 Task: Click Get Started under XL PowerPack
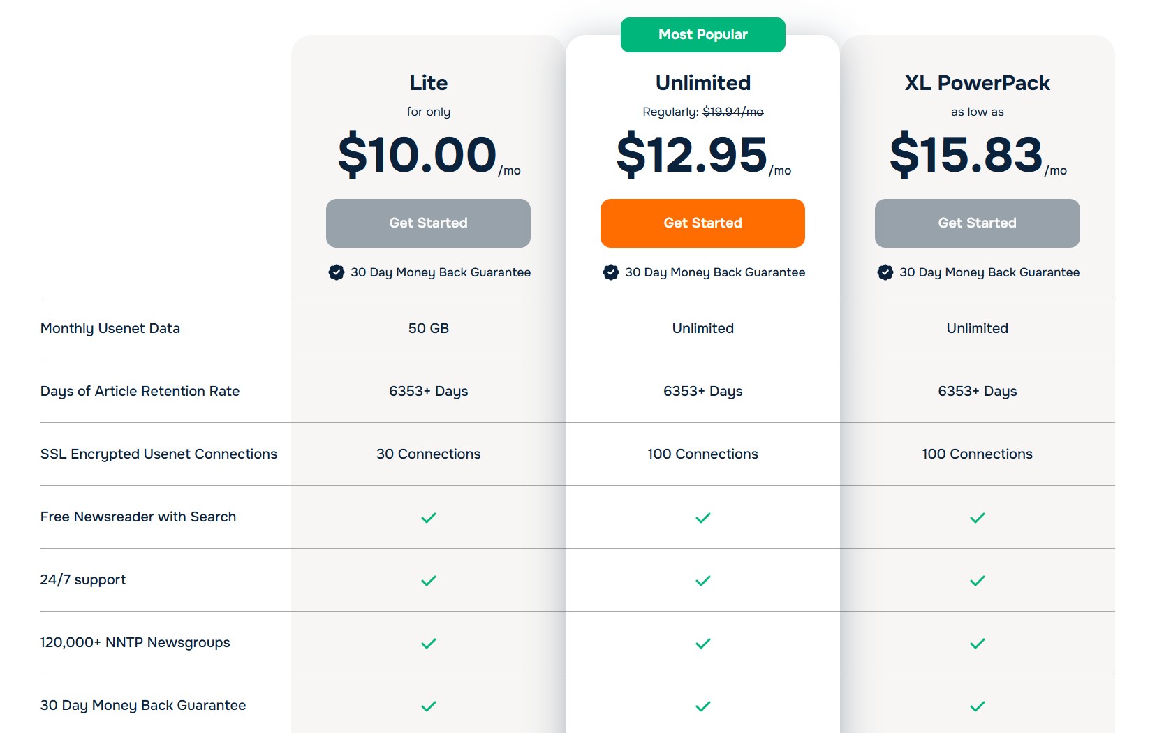(977, 223)
